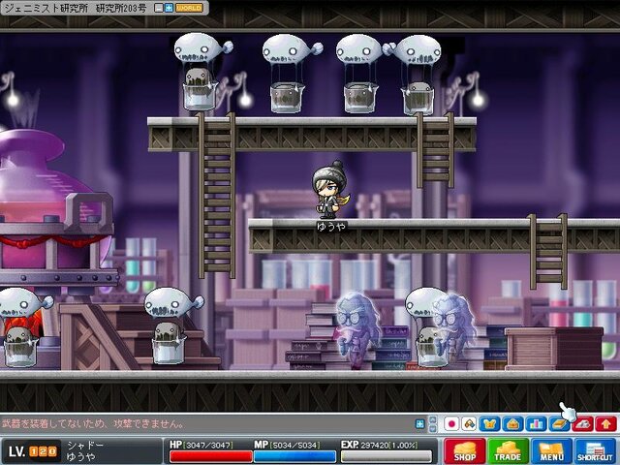
Task: Expand the minimap with plus button
Action: coord(169,8)
